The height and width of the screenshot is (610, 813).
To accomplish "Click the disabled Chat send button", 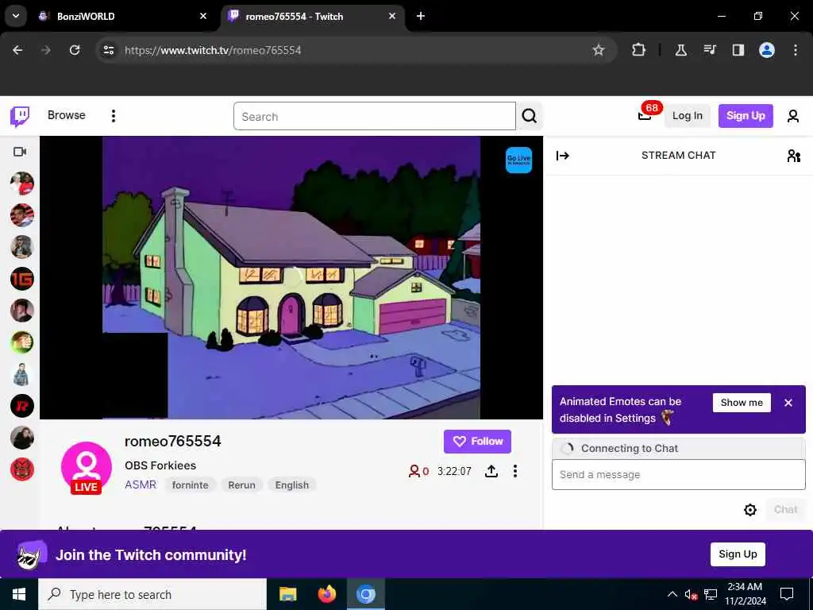I will click(x=785, y=510).
